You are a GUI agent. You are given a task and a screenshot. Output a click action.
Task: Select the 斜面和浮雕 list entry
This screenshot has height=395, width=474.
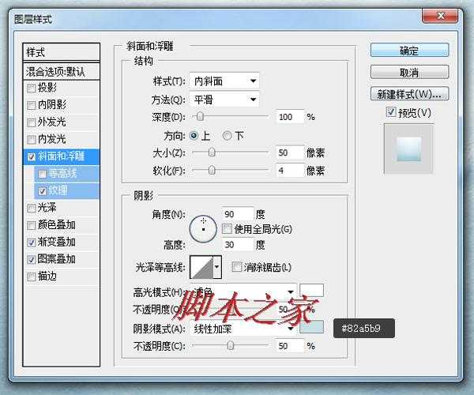click(61, 156)
